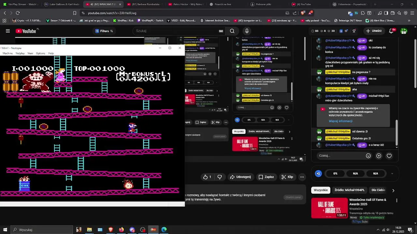Image resolution: width=417 pixels, height=234 pixels.
Task: Click the live chat scrollbar thumb
Action: click(397, 133)
